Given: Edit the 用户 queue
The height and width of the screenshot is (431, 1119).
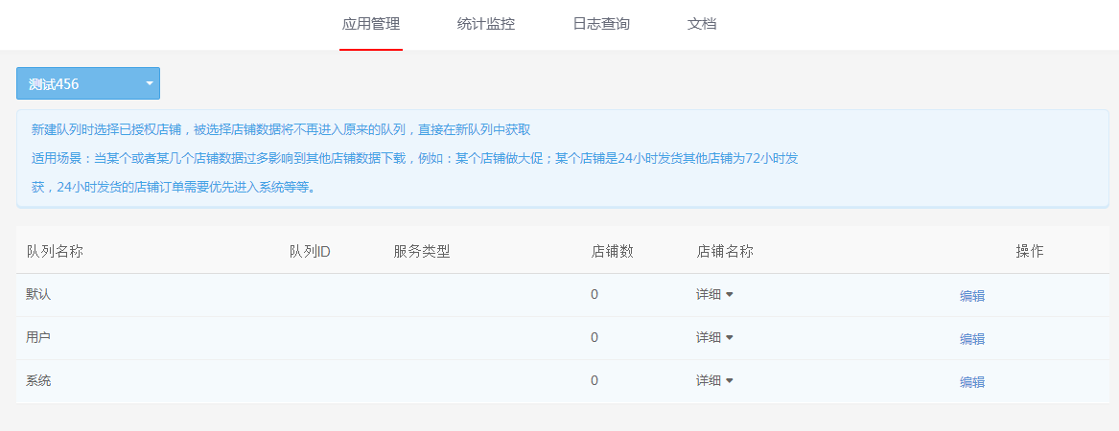Looking at the screenshot, I should 972,339.
